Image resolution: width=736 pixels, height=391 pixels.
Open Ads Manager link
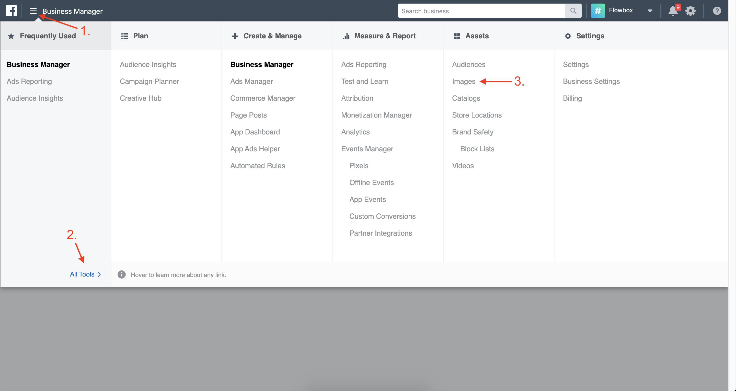pyautogui.click(x=251, y=82)
